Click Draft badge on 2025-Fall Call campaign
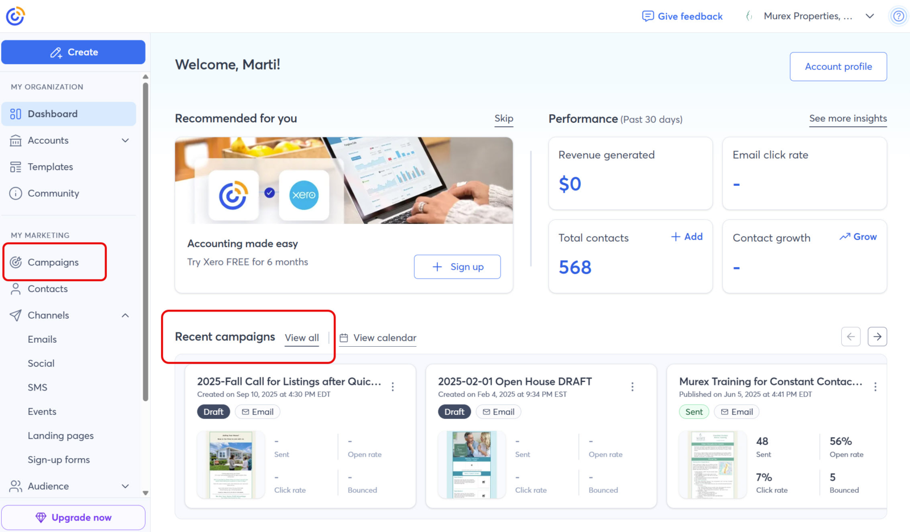Screen dimensions: 910x532 [213, 412]
